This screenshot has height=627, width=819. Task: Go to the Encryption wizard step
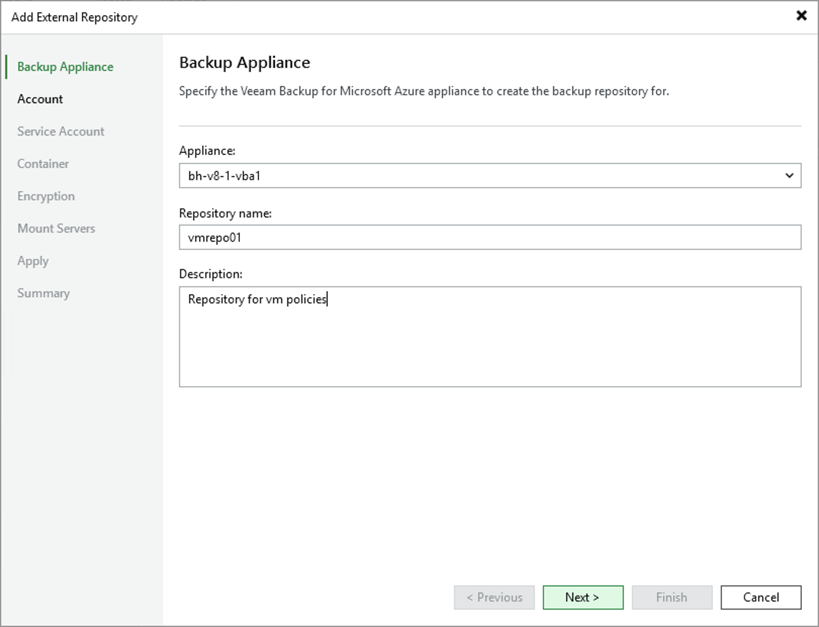tap(46, 196)
